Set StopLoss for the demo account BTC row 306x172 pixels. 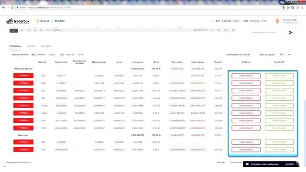point(246,142)
